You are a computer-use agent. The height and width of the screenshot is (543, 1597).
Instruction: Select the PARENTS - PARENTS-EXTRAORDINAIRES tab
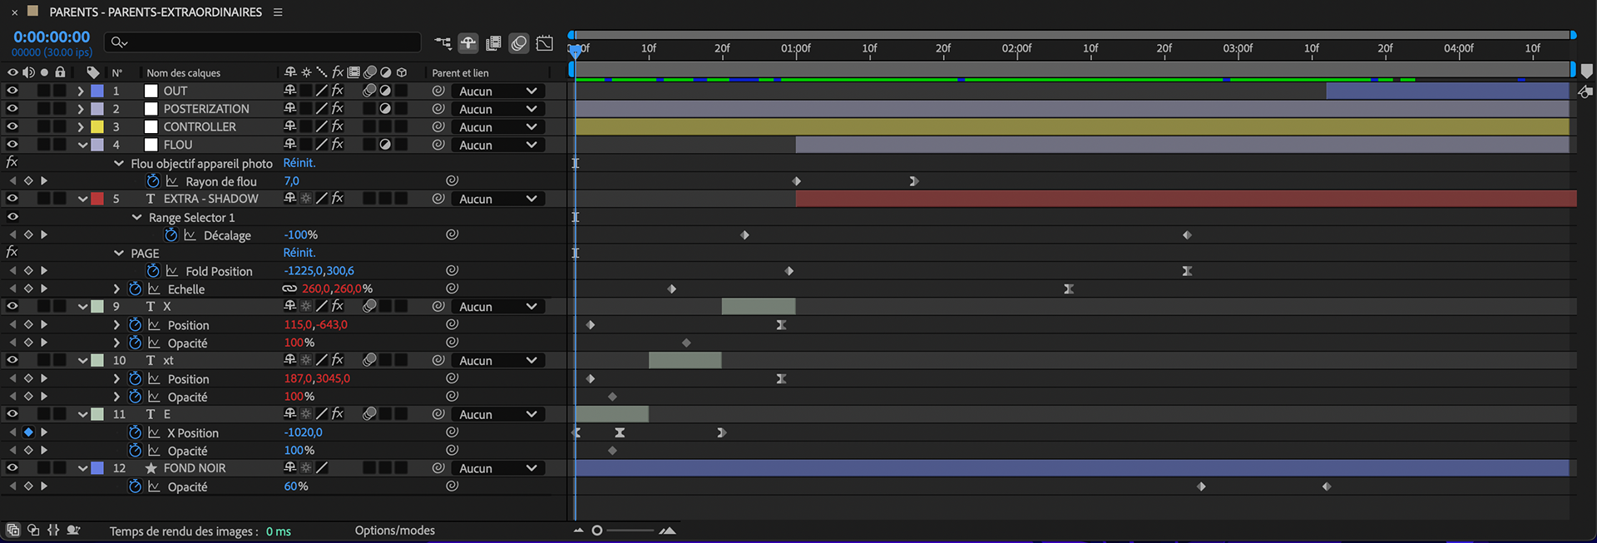156,12
